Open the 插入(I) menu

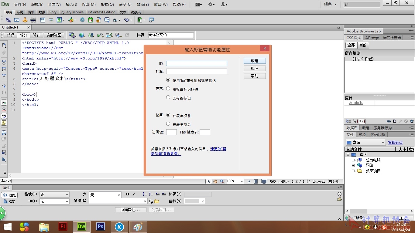tap(71, 5)
